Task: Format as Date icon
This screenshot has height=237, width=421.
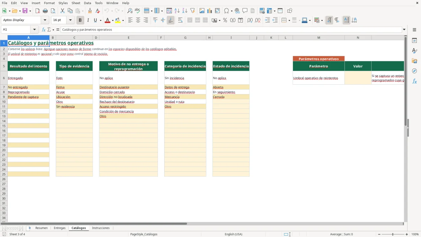Action: pyautogui.click(x=241, y=20)
